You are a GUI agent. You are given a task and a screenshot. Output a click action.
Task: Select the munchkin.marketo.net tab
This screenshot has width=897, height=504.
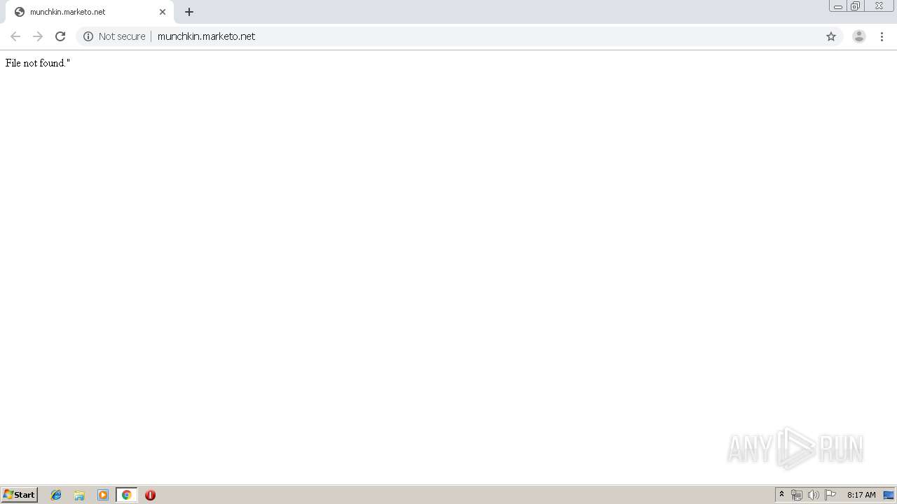[x=89, y=12]
